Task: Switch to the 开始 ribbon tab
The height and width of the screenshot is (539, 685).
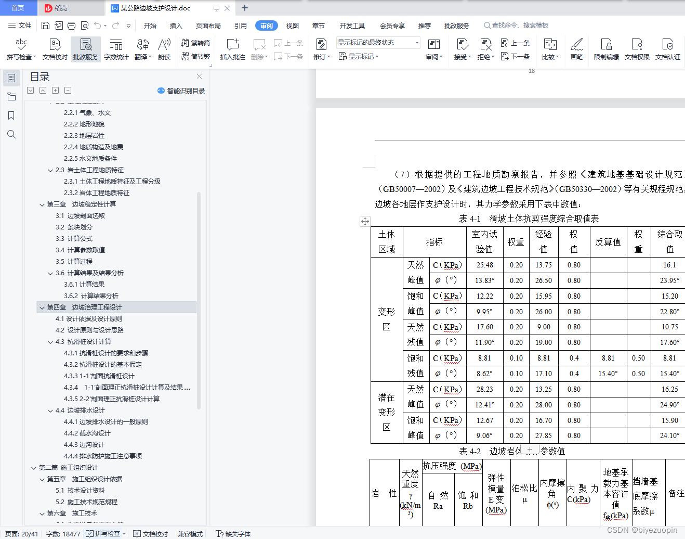Action: click(x=150, y=25)
